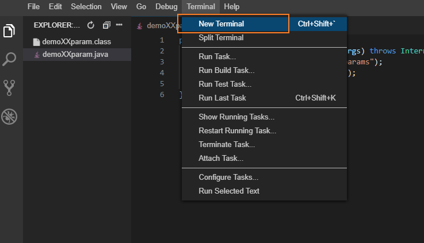
Task: Open the Source Control view
Action: point(9,87)
